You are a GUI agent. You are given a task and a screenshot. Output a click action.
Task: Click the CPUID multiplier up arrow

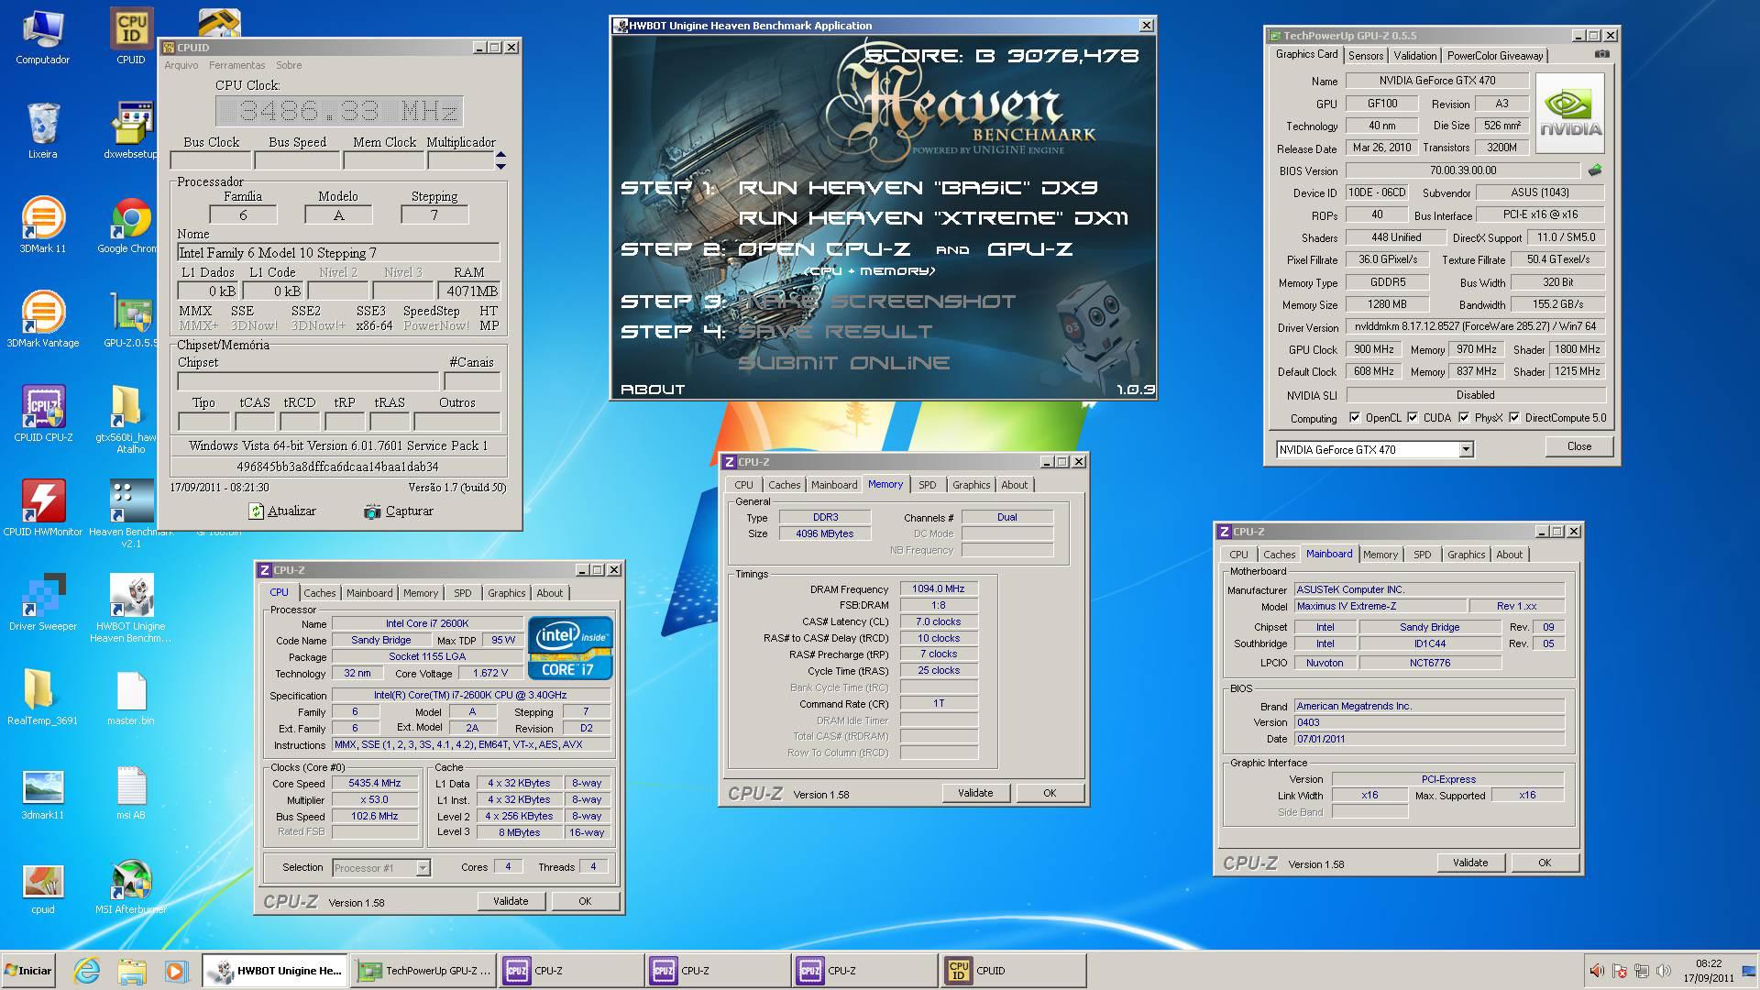point(500,155)
